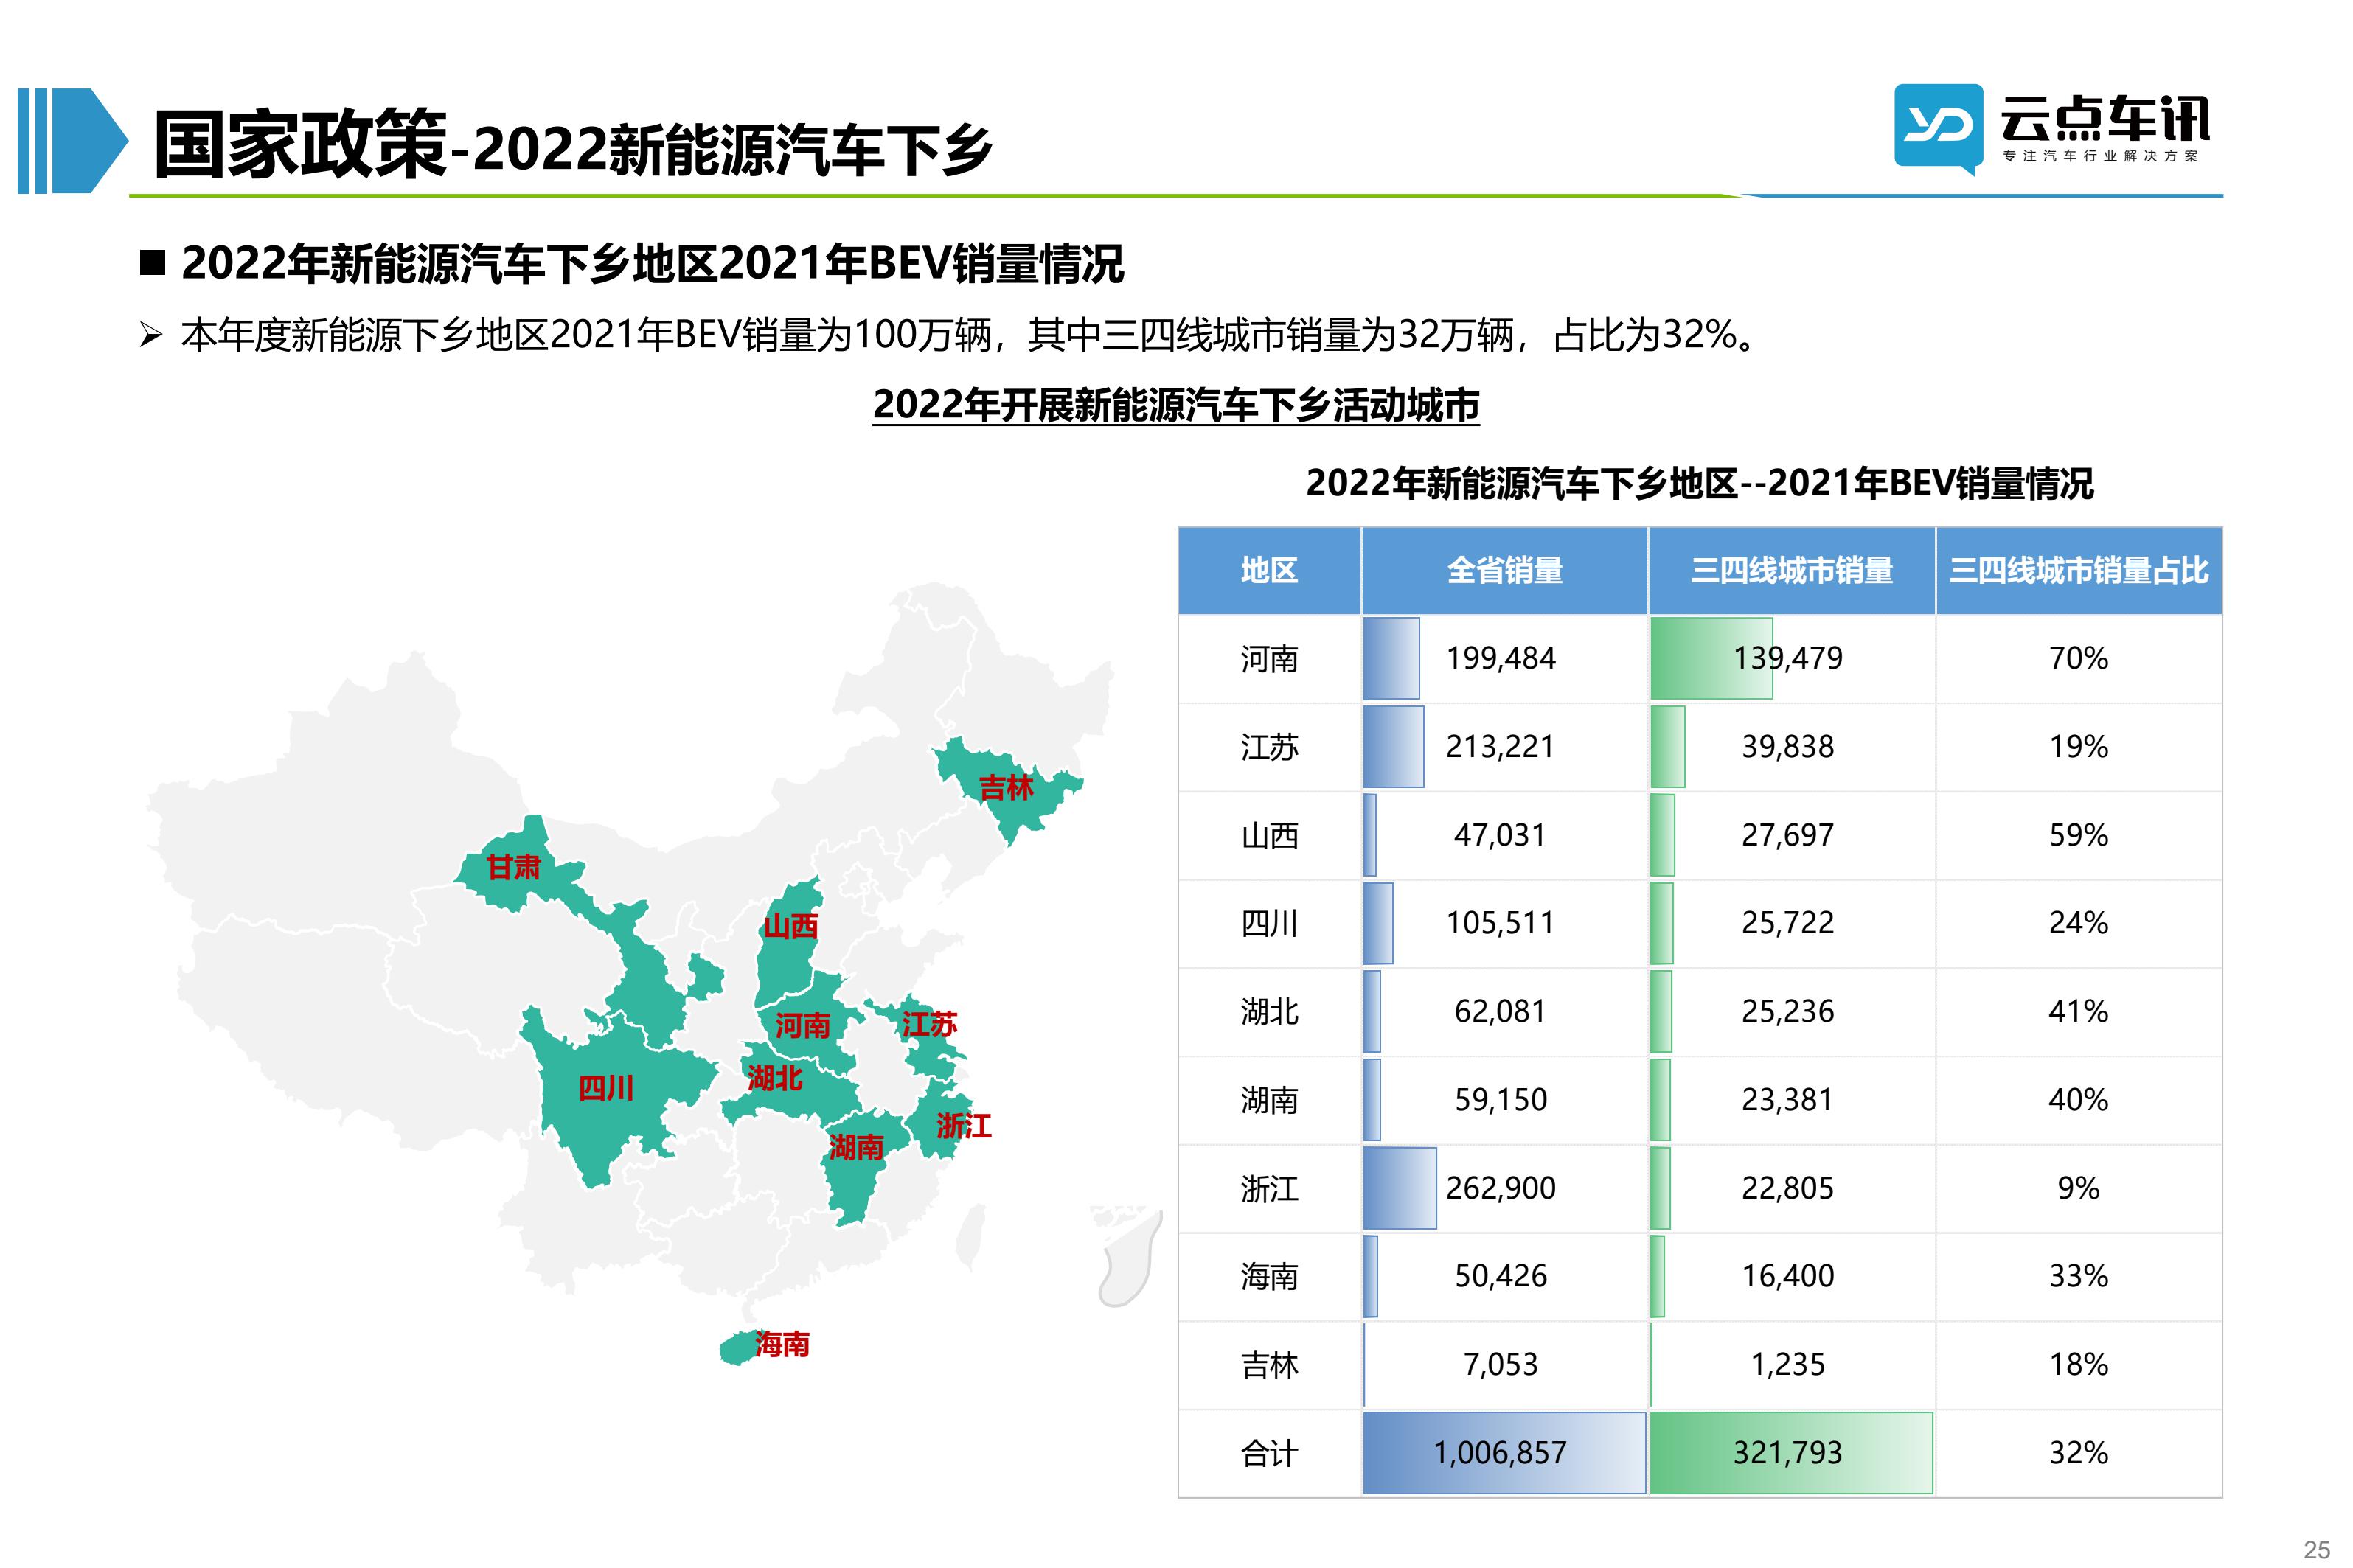The image size is (2353, 1568).
Task: Select the value 59,150
Action: (x=1500, y=1100)
